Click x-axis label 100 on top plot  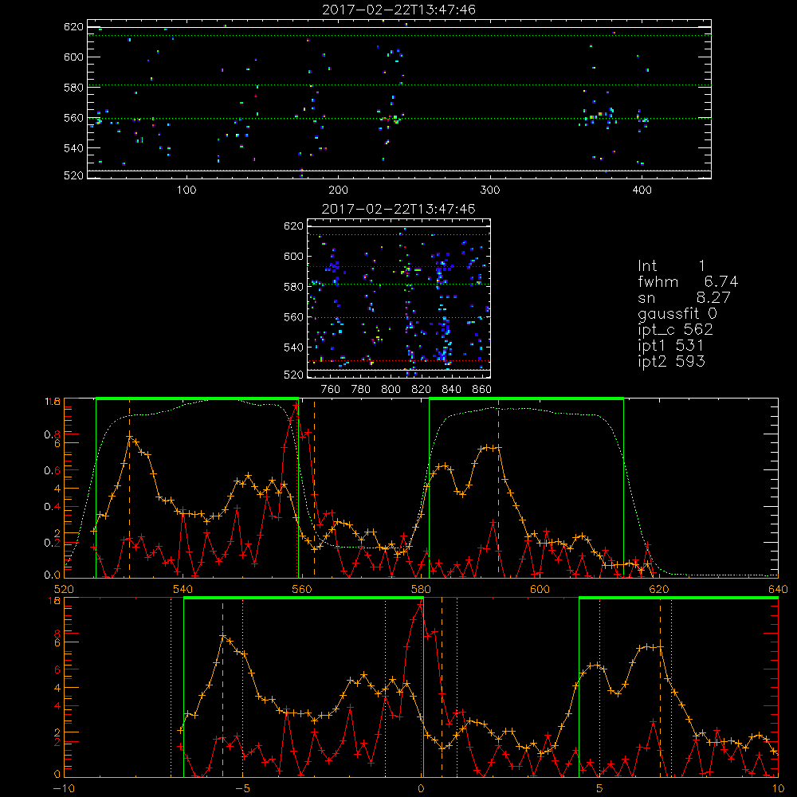186,190
